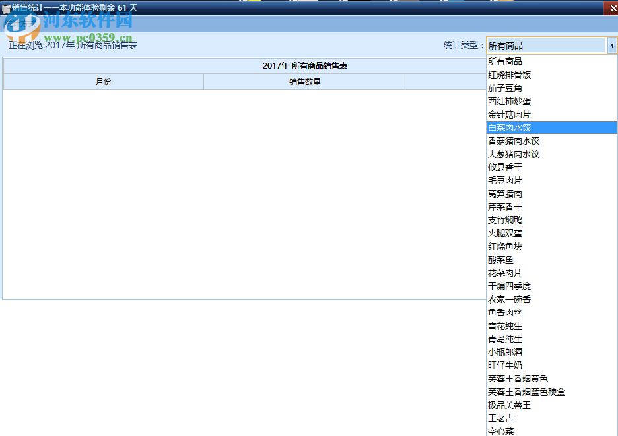
Task: Select 雪花纯生 option
Action: point(552,326)
